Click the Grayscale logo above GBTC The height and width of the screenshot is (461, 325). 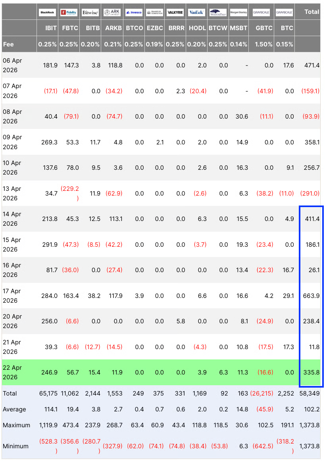point(262,13)
